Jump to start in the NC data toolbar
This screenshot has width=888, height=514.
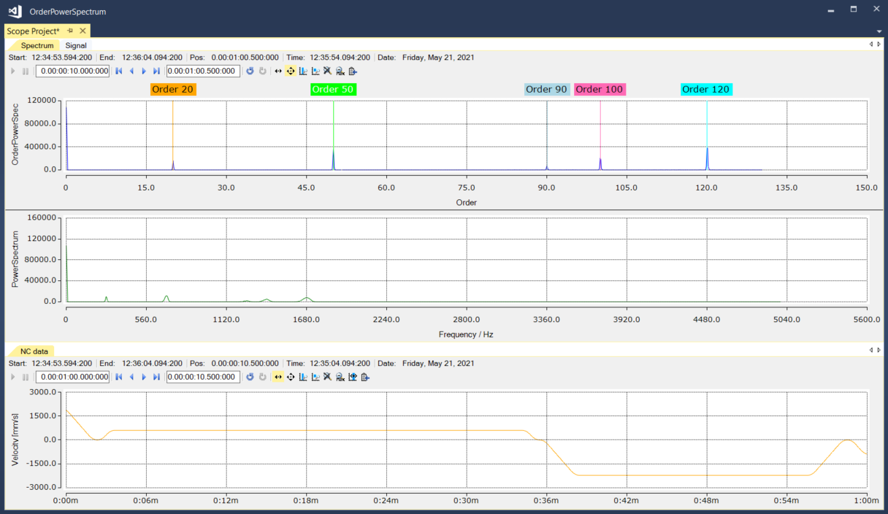119,377
